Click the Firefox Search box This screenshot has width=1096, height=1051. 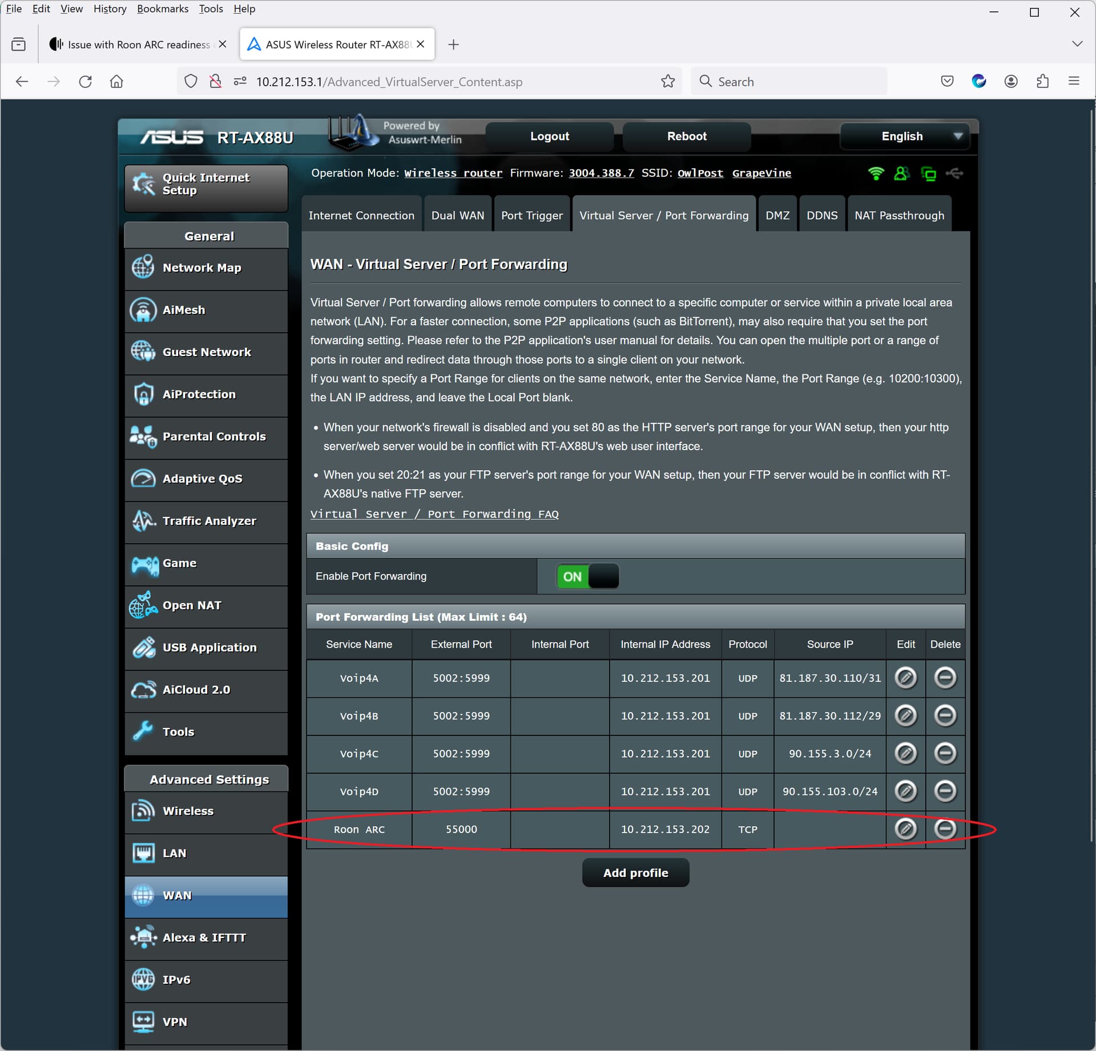click(789, 82)
